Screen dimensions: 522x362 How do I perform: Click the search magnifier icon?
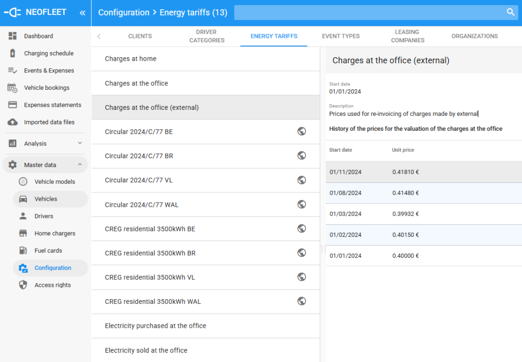pos(510,12)
